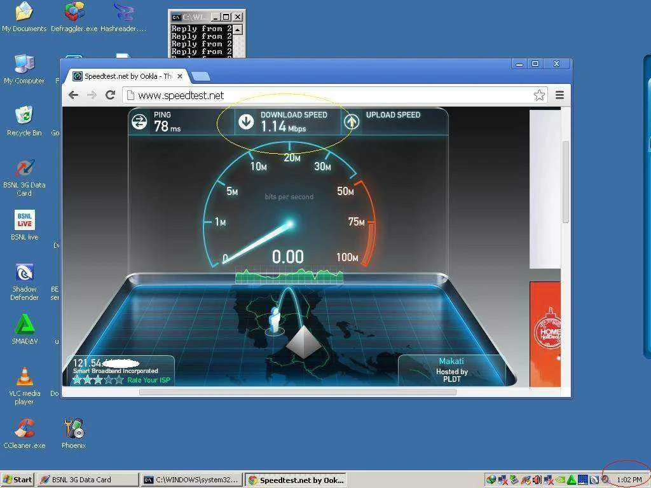Launch VLC media player shortcut
Image resolution: width=651 pixels, height=488 pixels.
click(24, 386)
